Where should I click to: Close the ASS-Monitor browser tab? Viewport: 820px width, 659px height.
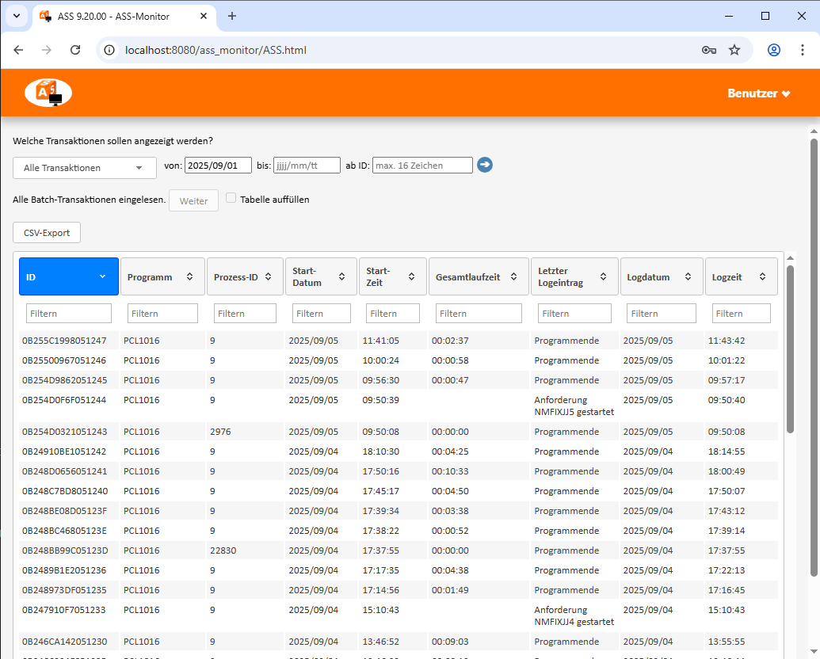point(204,16)
